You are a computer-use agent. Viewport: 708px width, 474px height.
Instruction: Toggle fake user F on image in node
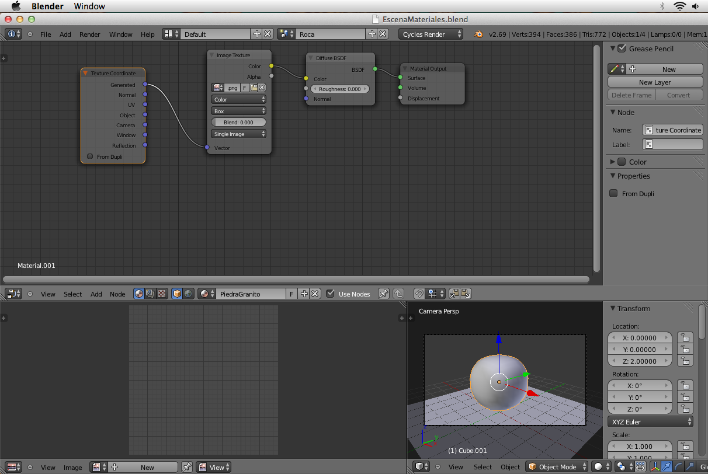point(245,88)
